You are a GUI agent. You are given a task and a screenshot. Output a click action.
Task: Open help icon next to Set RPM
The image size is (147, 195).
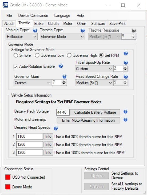tap(126, 54)
